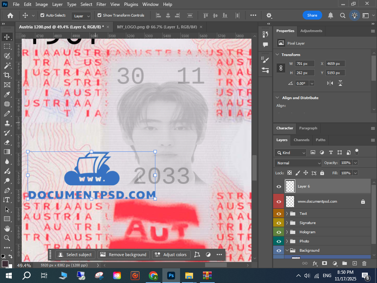Select the Eraser tool

(x=7, y=142)
